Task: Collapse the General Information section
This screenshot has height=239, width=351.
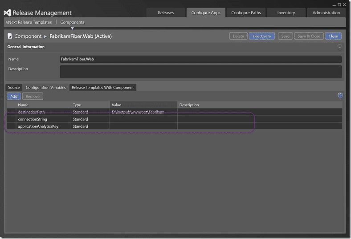Action: click(339, 47)
